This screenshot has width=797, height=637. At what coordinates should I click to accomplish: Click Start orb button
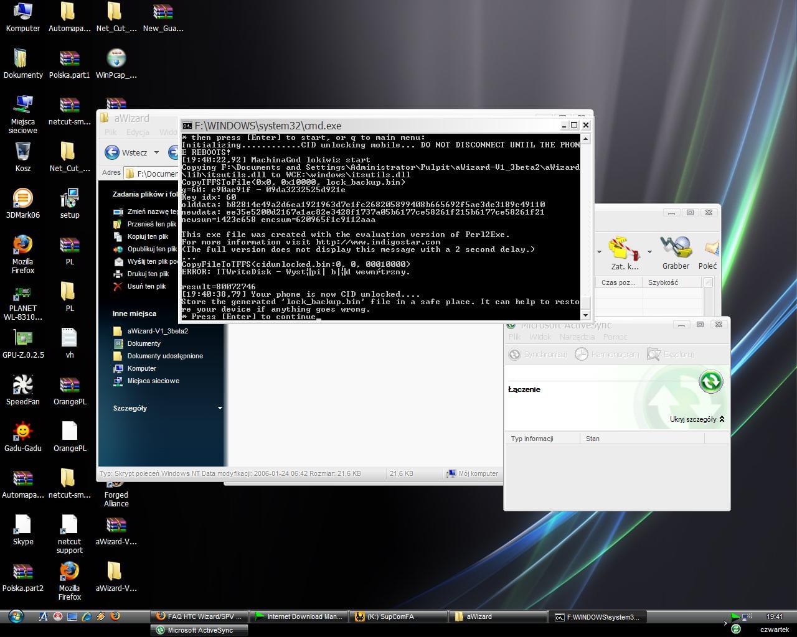[x=16, y=616]
